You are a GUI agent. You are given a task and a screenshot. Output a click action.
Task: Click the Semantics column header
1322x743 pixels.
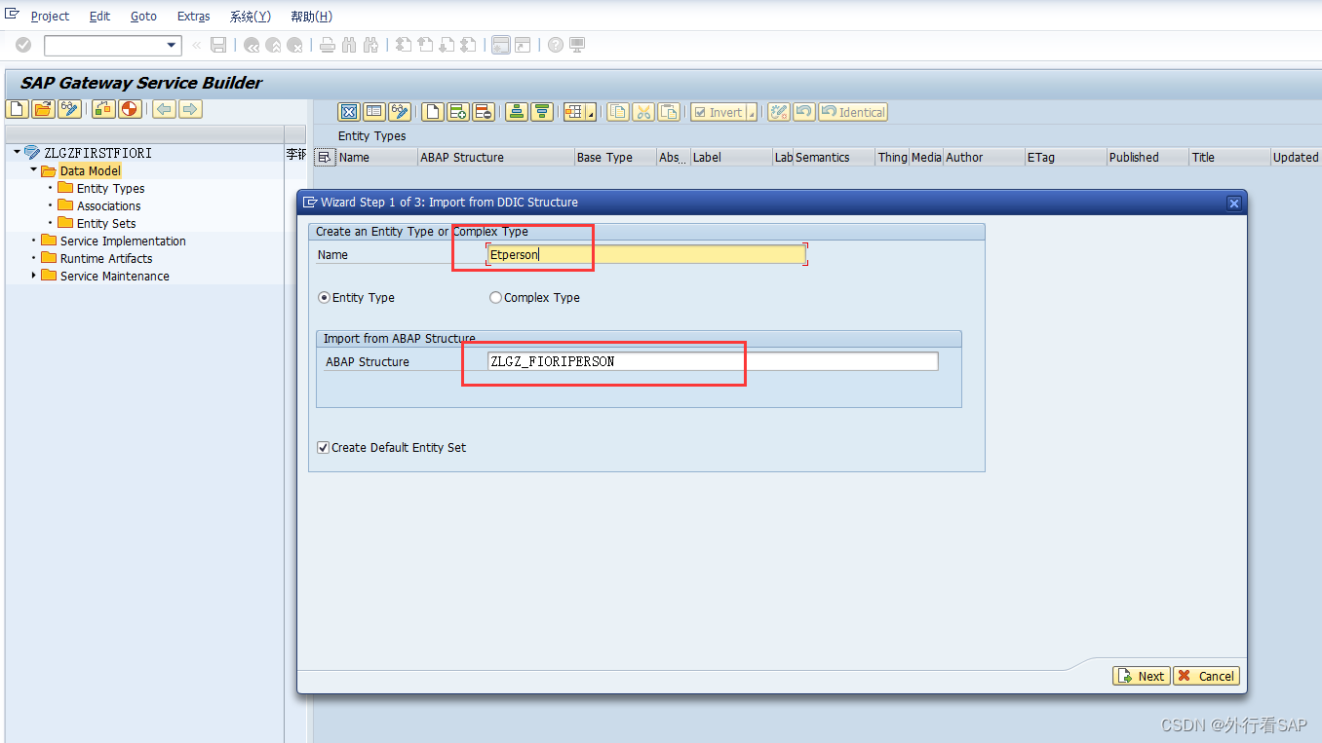834,157
